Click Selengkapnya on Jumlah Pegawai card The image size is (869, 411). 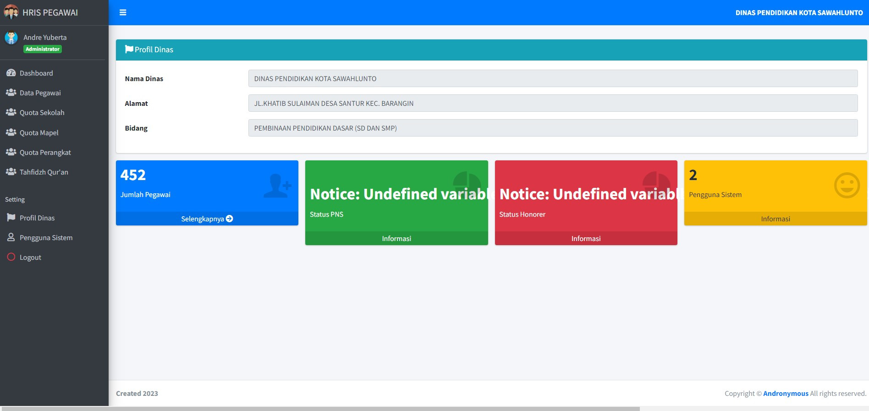point(207,219)
